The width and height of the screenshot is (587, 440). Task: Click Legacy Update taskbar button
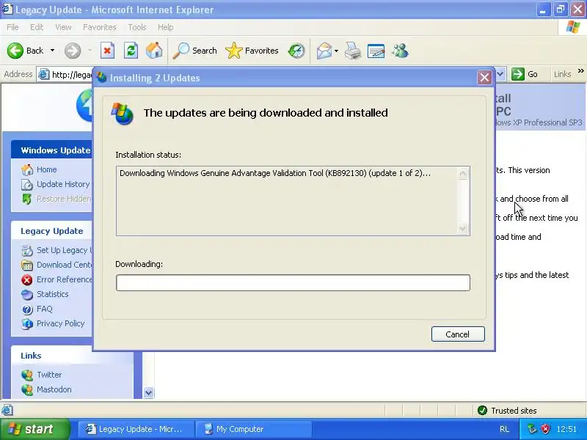(x=136, y=429)
